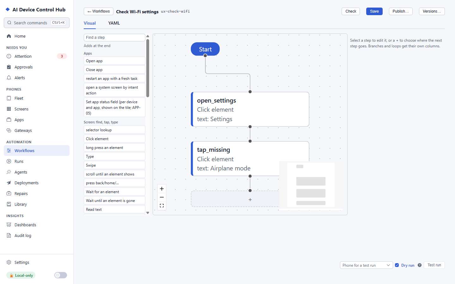Click the Approvals clipboard icon
The image size is (455, 284).
(9, 67)
